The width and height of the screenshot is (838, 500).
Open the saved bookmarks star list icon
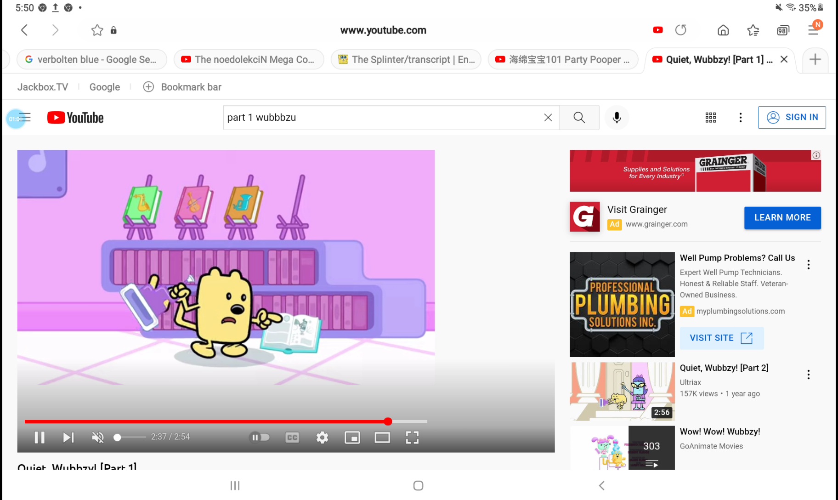753,30
